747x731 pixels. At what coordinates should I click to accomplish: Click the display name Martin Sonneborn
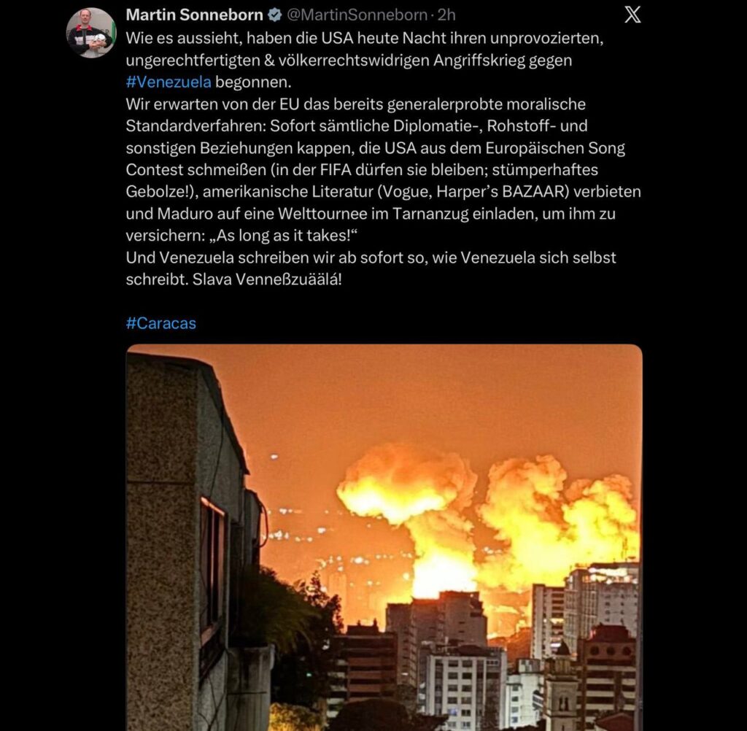click(194, 15)
